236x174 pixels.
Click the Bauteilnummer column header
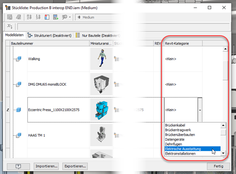pyautogui.click(x=50, y=44)
